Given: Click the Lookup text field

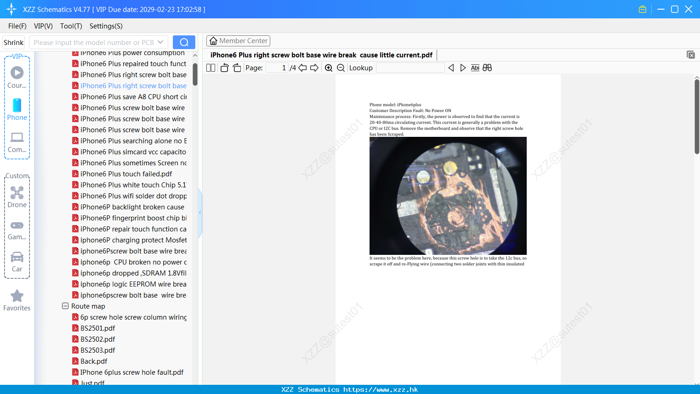Looking at the screenshot, I should pos(410,68).
